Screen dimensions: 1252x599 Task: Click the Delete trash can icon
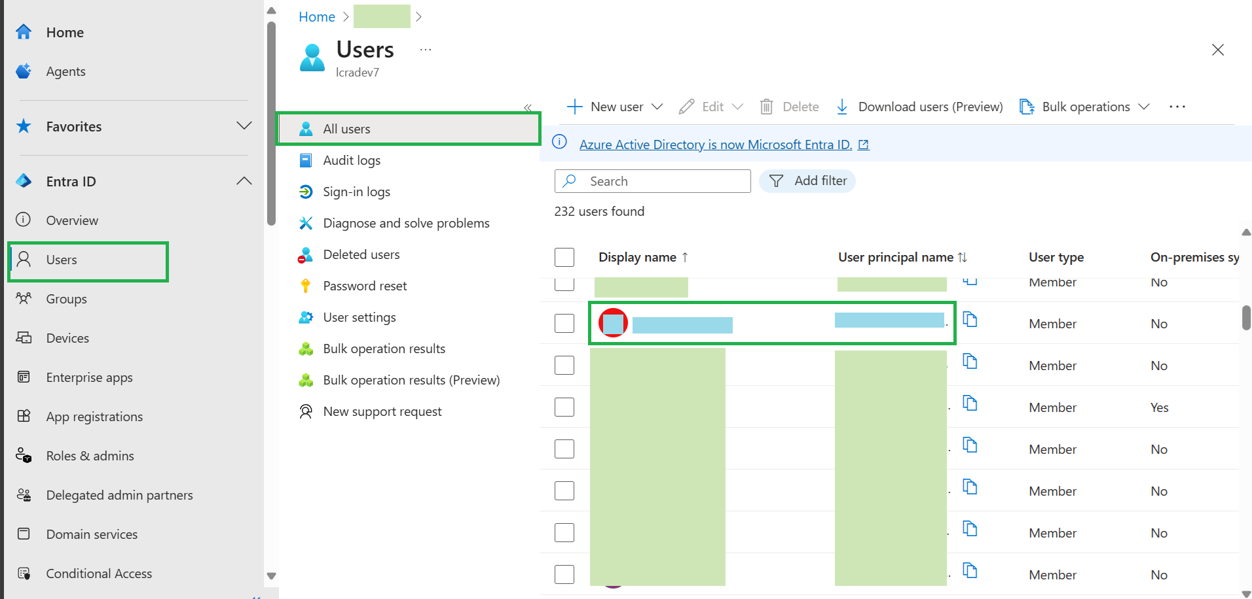(x=766, y=107)
